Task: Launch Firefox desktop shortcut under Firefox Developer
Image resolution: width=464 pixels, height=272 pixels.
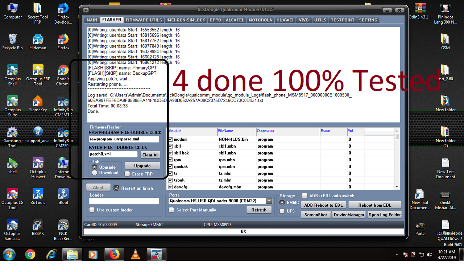Action: coord(63,42)
